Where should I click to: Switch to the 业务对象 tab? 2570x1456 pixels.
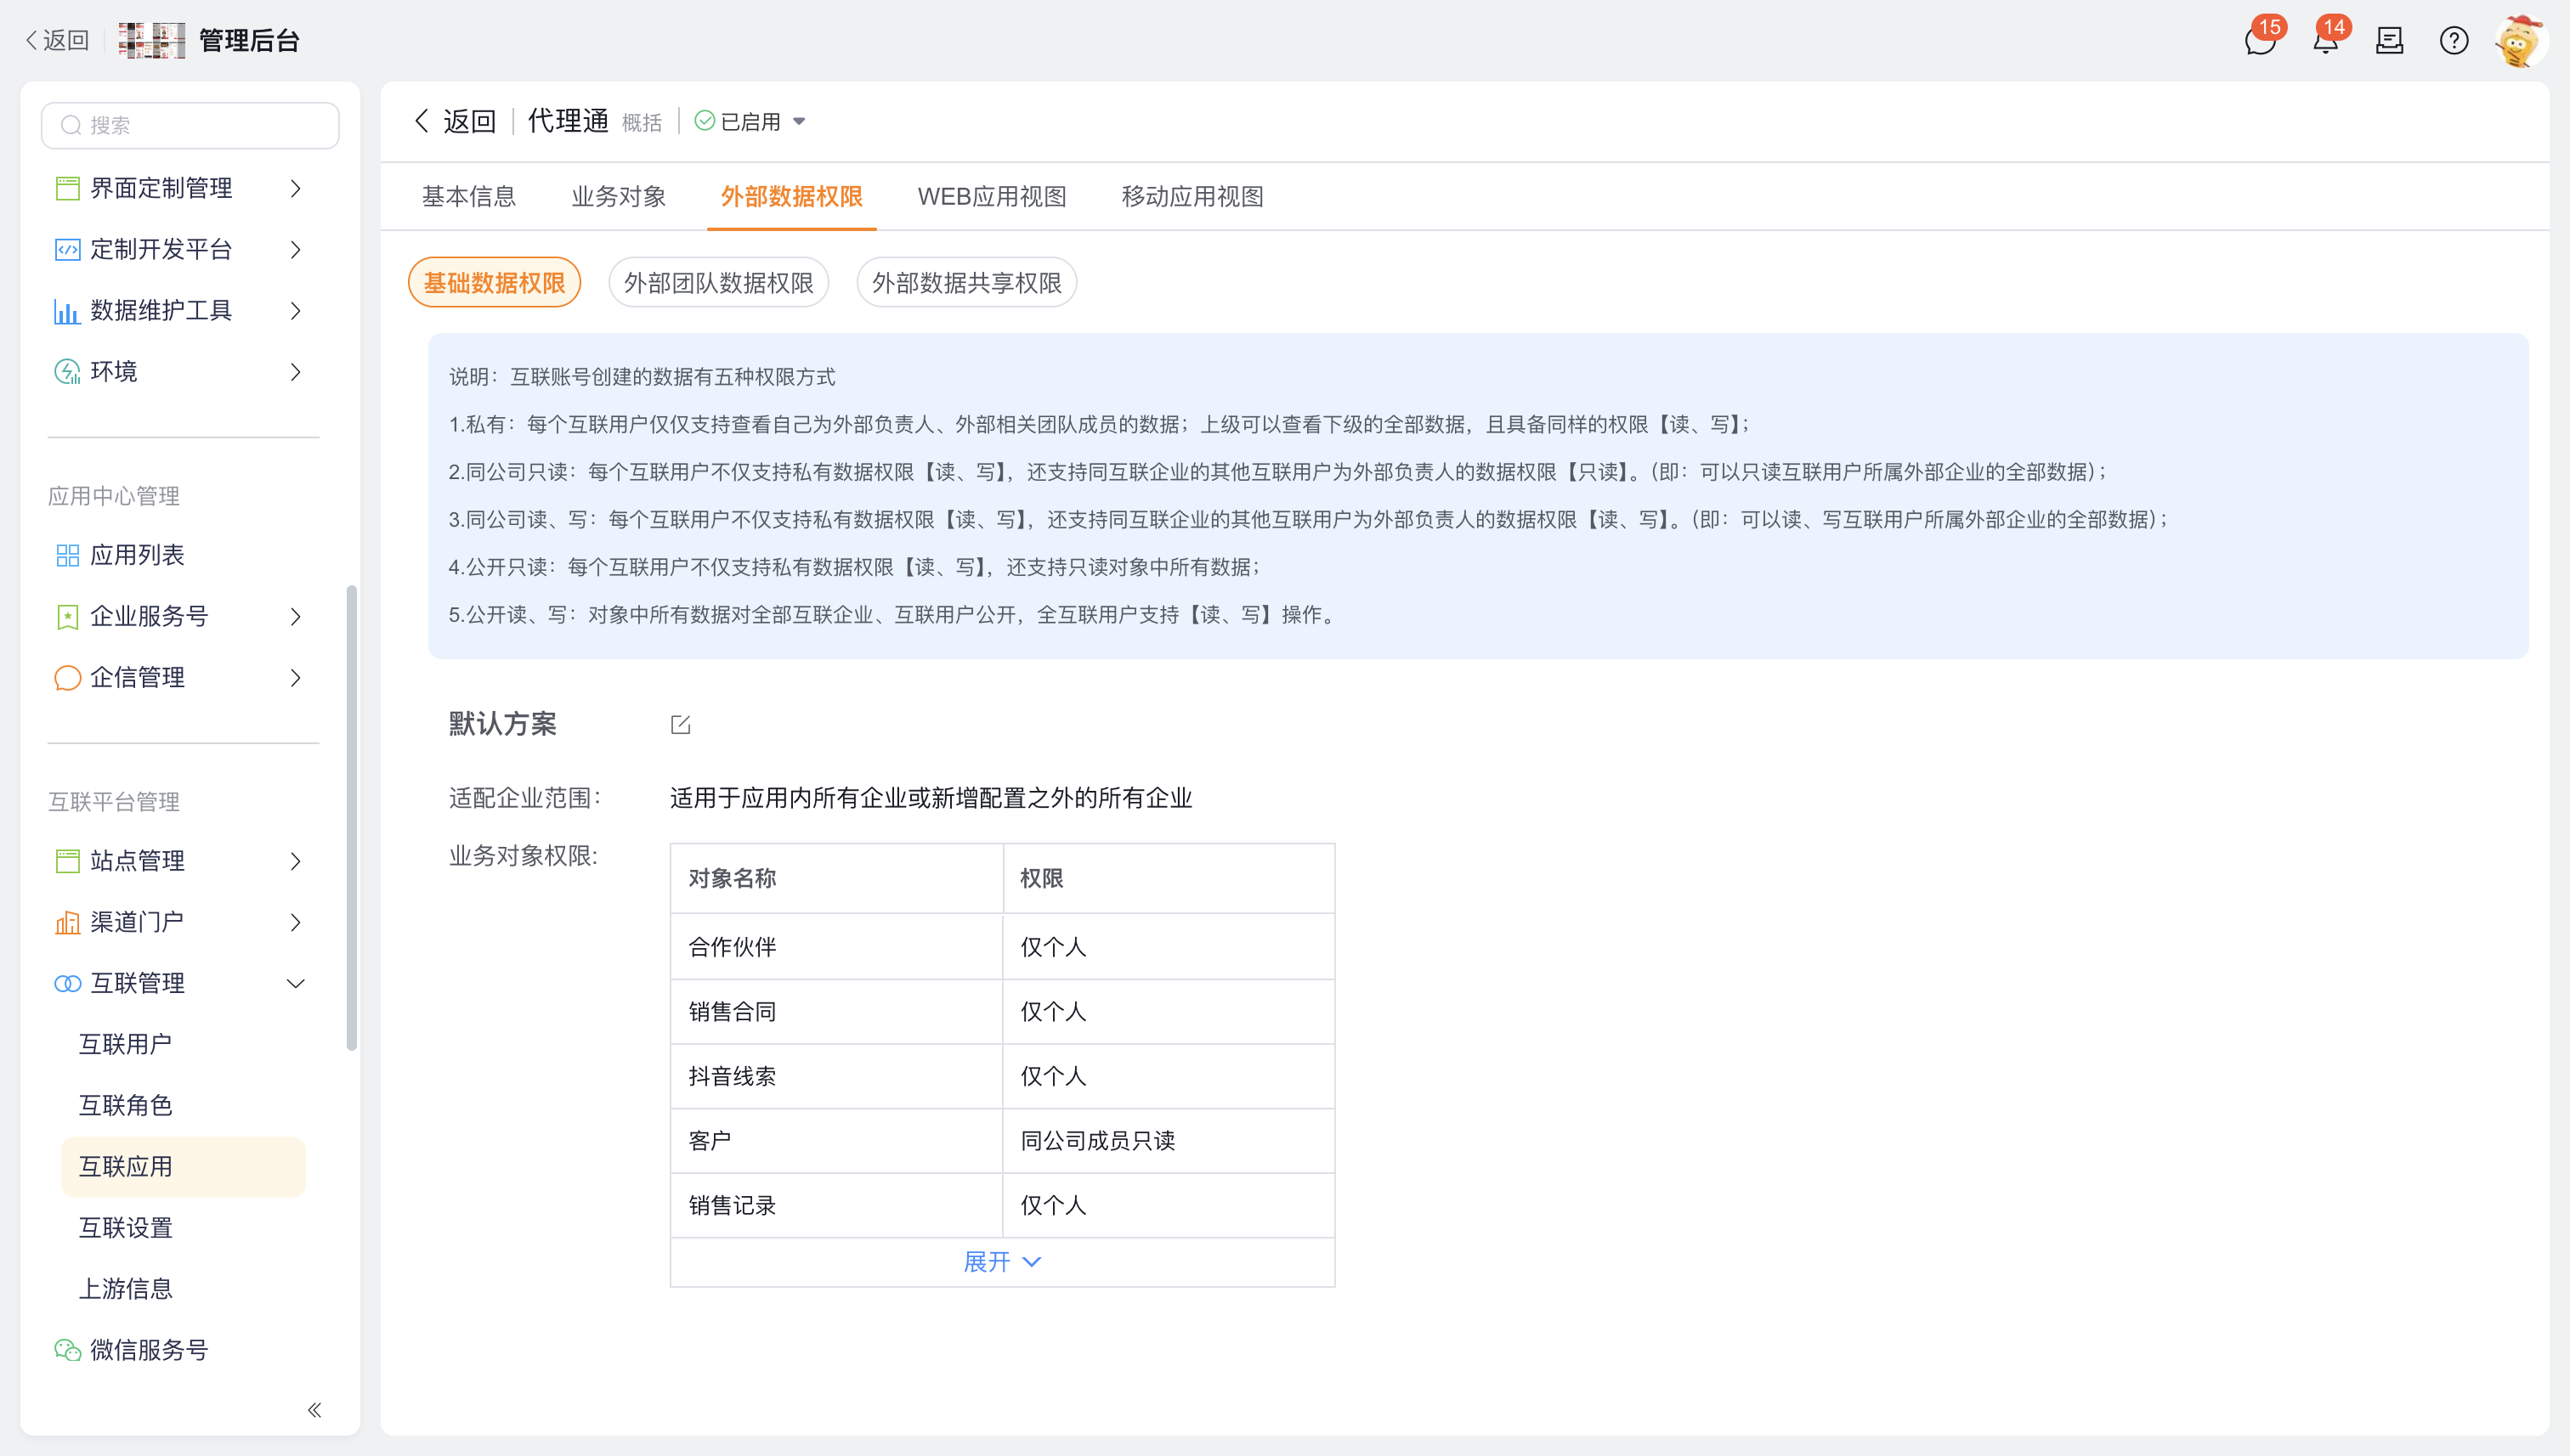[618, 197]
